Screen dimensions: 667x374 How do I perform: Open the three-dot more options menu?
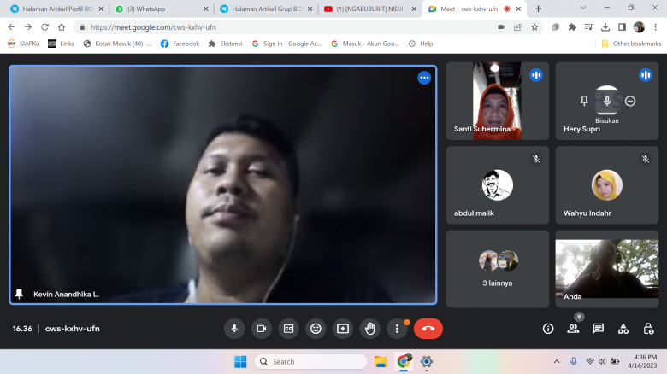397,329
